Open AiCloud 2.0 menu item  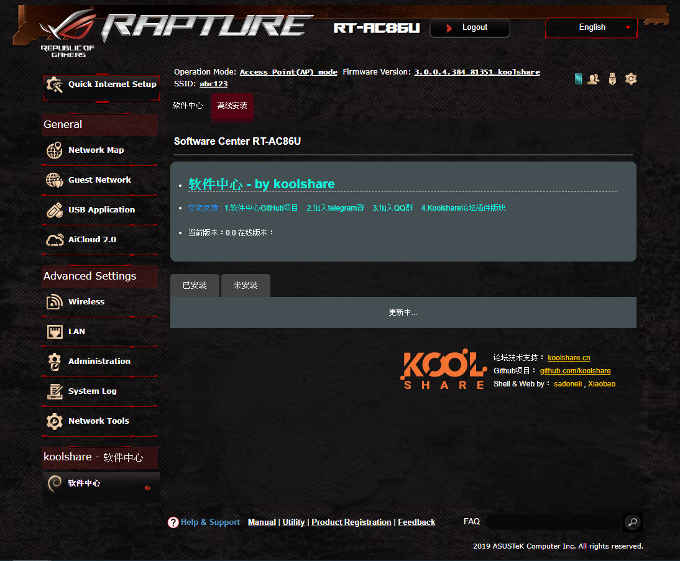[99, 240]
